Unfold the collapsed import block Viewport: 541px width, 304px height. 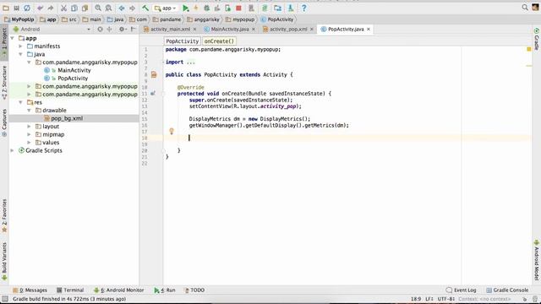[x=163, y=62]
